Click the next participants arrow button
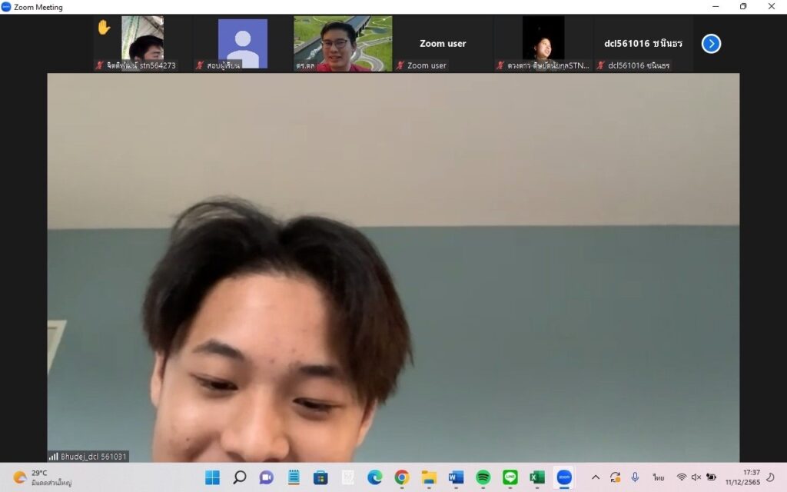Screen dimensions: 787x492 tap(711, 44)
